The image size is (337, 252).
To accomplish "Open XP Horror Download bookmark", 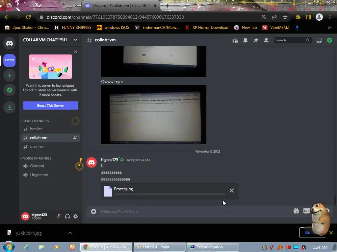I will (207, 28).
